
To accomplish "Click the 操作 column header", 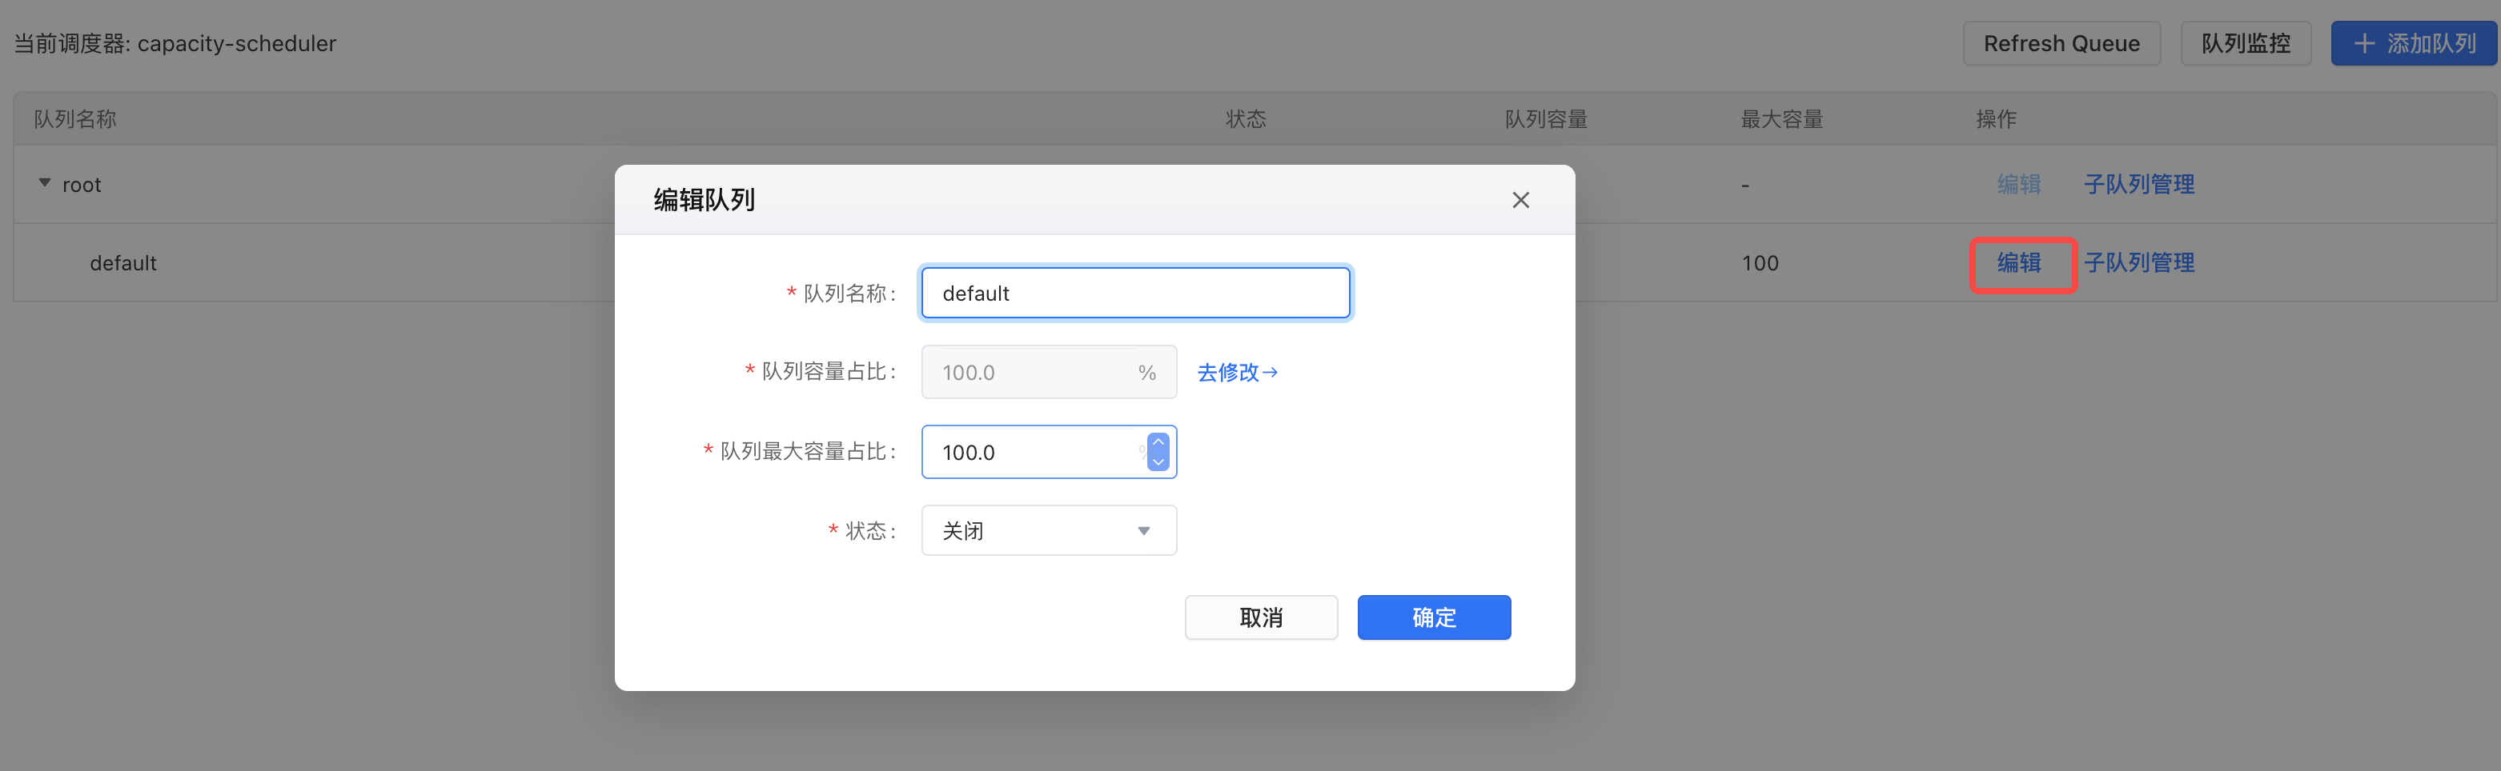I will coord(1996,119).
